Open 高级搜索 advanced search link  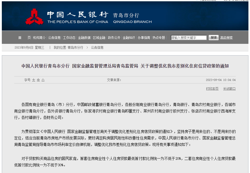(226, 38)
